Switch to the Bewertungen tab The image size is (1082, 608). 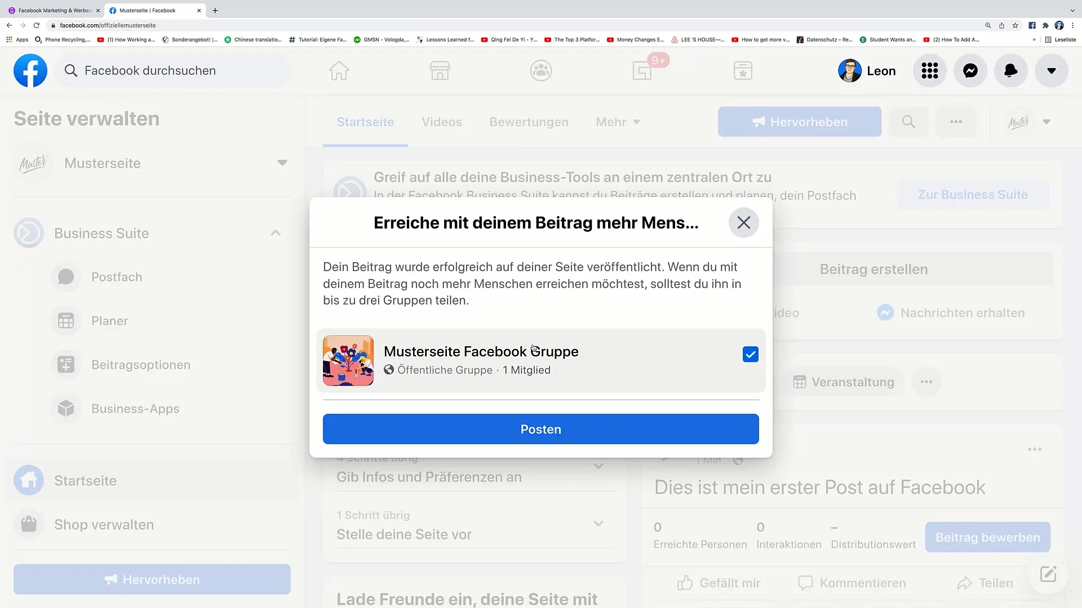(529, 122)
